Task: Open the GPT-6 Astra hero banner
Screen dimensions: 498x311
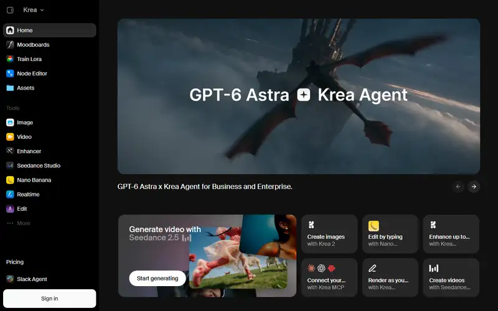Action: (299, 96)
